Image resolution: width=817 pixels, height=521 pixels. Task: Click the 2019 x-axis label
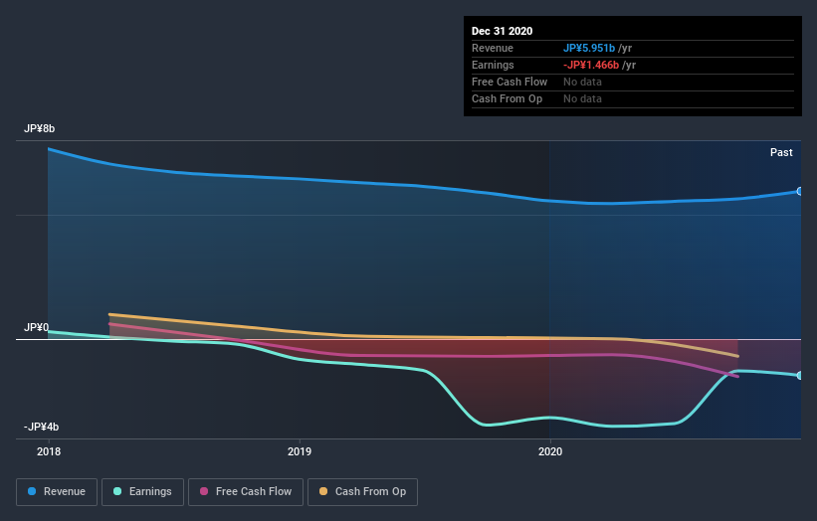(x=300, y=451)
